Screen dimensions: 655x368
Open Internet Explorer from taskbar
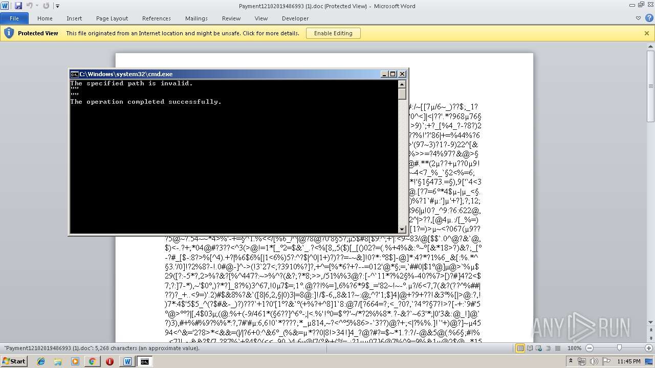(41, 361)
